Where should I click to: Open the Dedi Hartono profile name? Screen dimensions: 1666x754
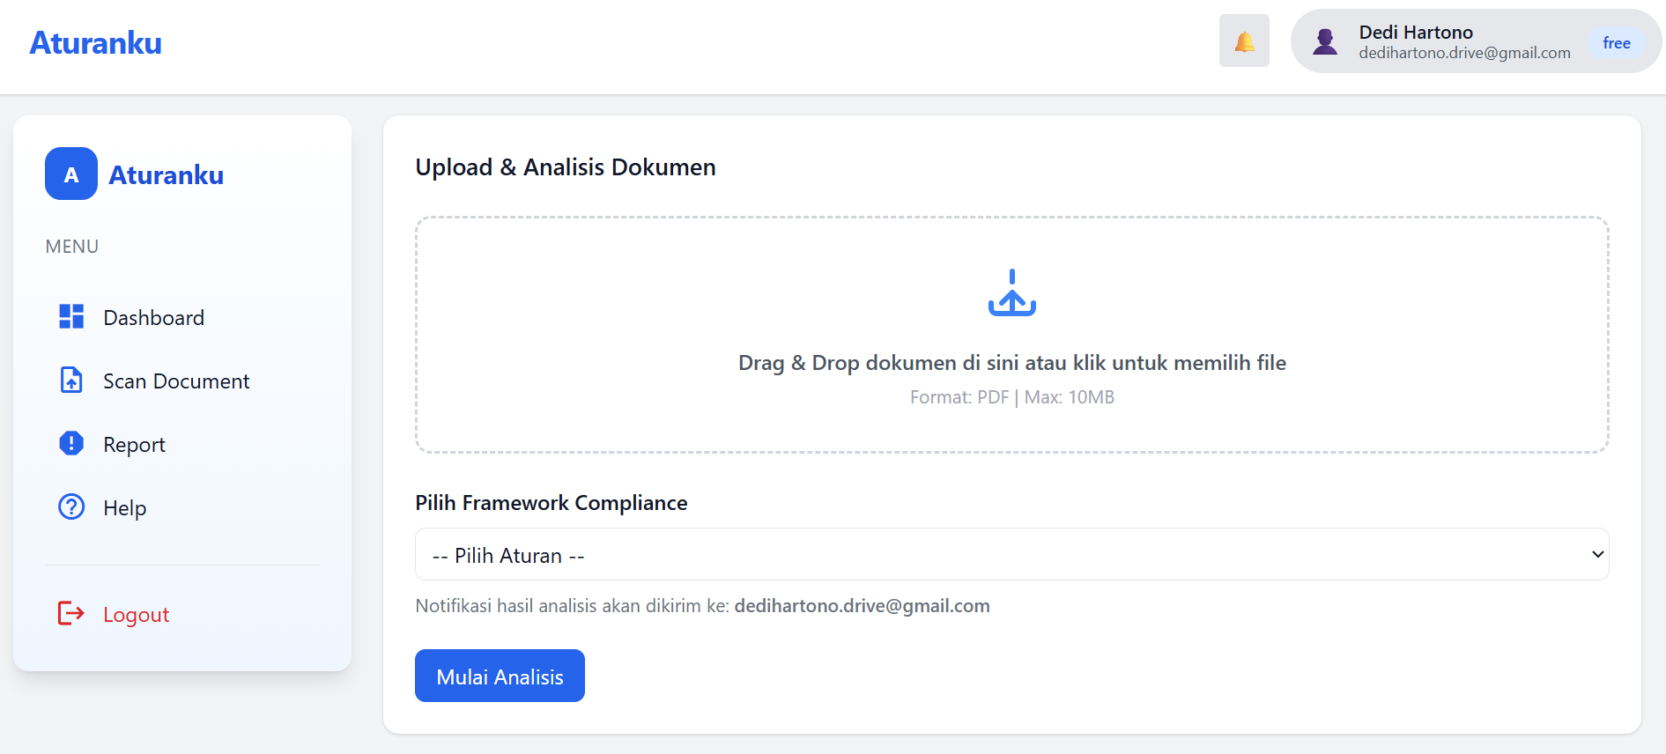click(x=1416, y=32)
